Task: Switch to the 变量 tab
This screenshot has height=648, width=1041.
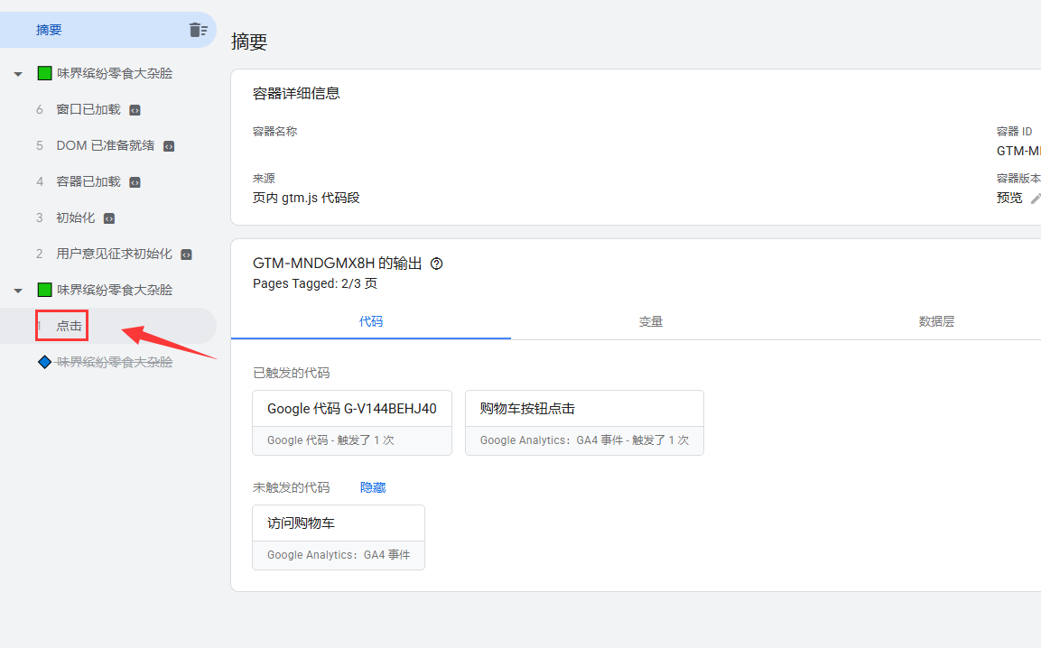Action: point(651,321)
